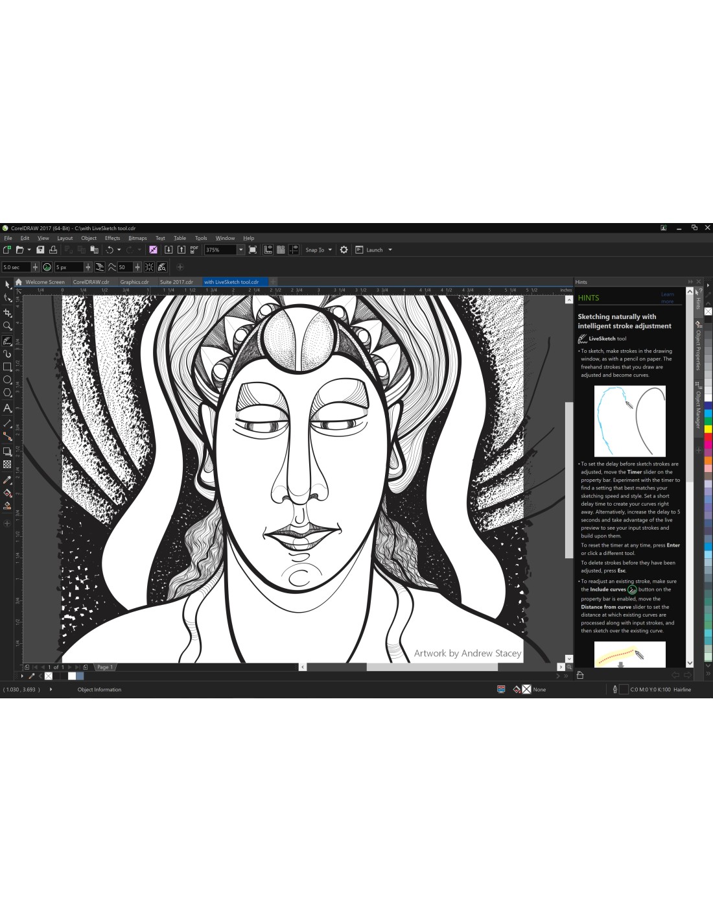The height and width of the screenshot is (922, 713).
Task: Select the Rectangle tool
Action: pyautogui.click(x=8, y=366)
